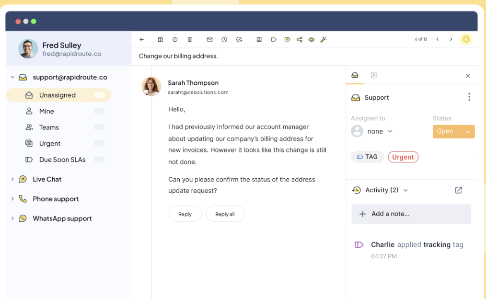Toggle the switch next to Urgent

coord(99,143)
